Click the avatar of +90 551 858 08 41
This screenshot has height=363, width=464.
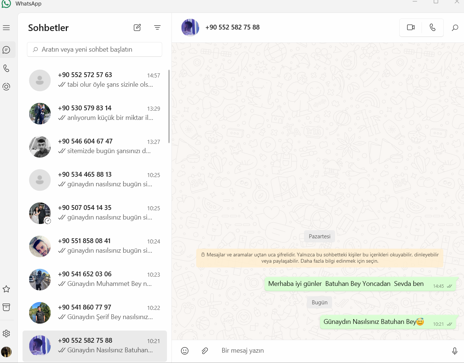click(x=40, y=246)
